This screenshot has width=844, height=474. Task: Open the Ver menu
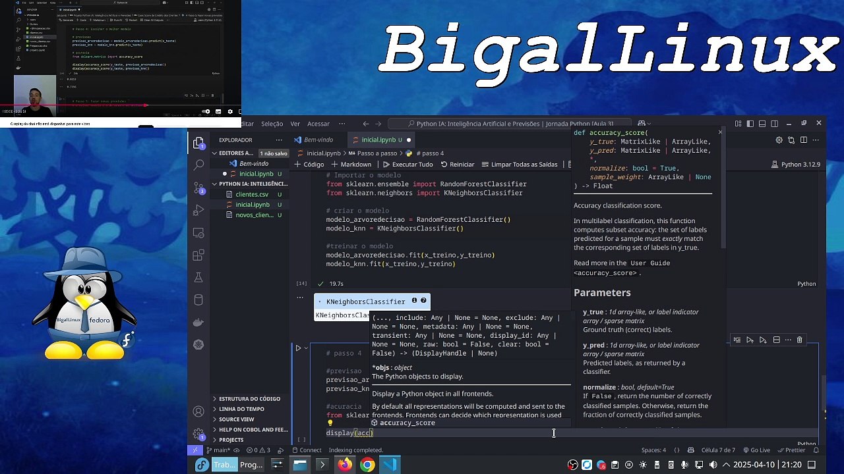pyautogui.click(x=295, y=124)
